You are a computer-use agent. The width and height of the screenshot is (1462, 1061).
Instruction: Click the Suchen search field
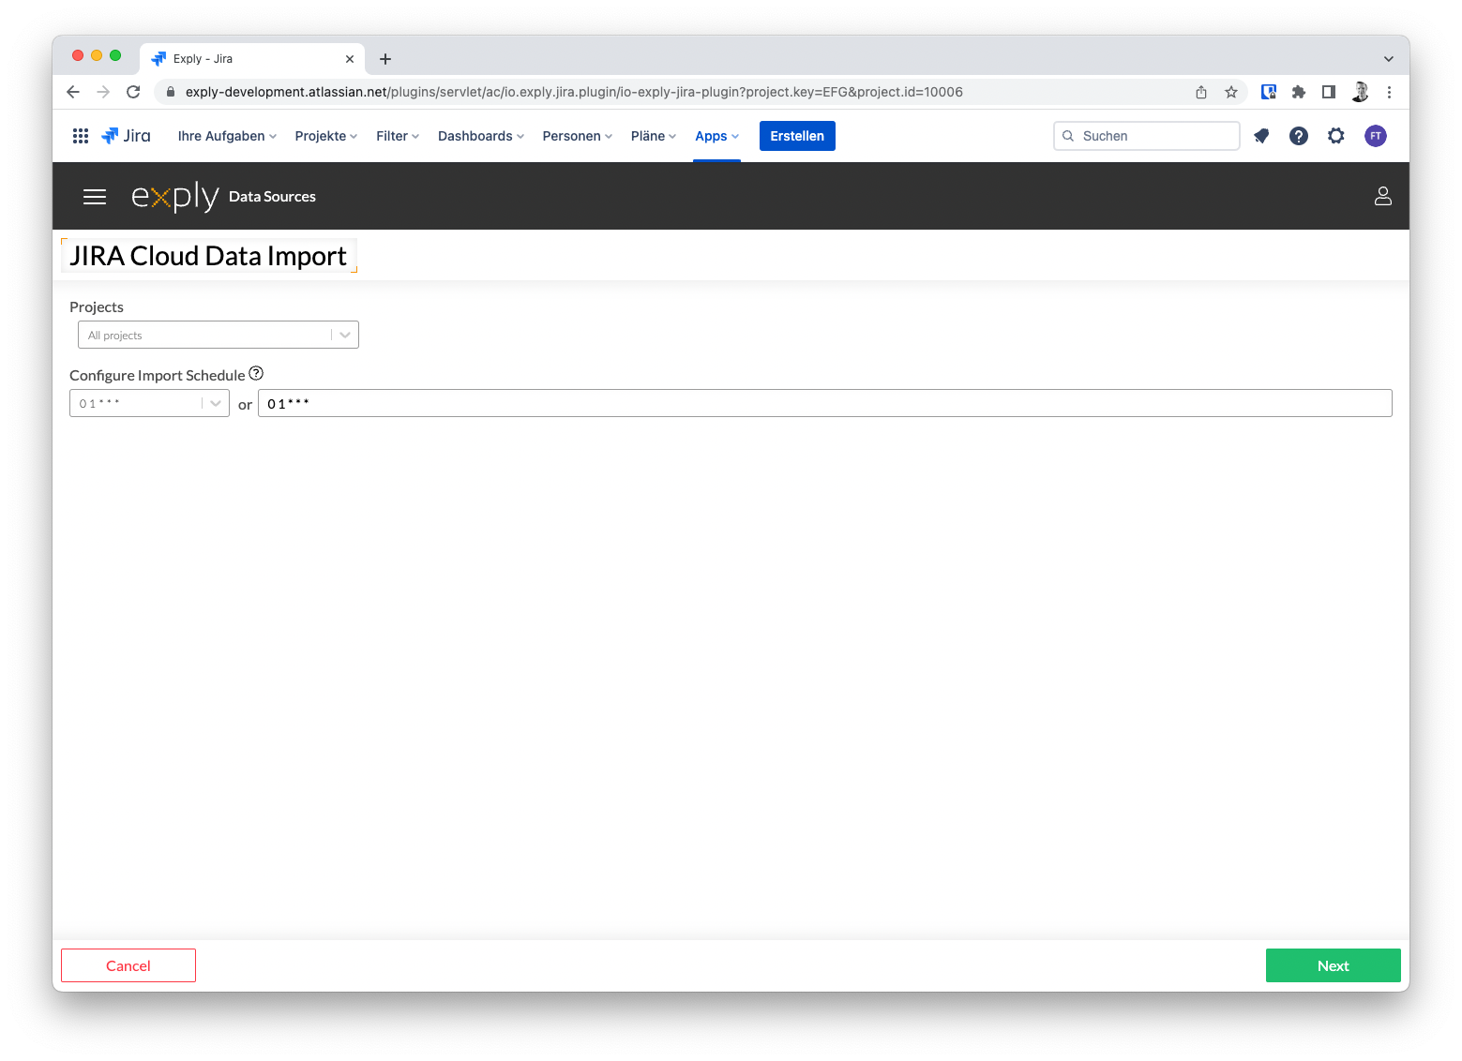pyautogui.click(x=1147, y=136)
